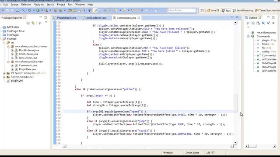Open the External Tools dropdown arrow
280x157 pixels.
50,10
